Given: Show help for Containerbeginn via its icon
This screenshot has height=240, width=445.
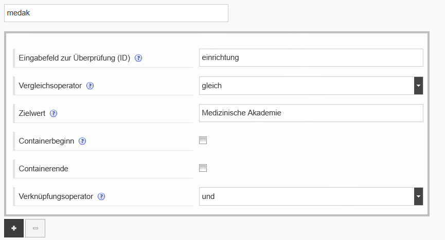Looking at the screenshot, I should point(82,141).
